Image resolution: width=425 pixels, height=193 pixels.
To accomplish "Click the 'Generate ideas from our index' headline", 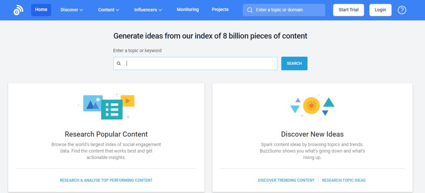I will (x=210, y=36).
